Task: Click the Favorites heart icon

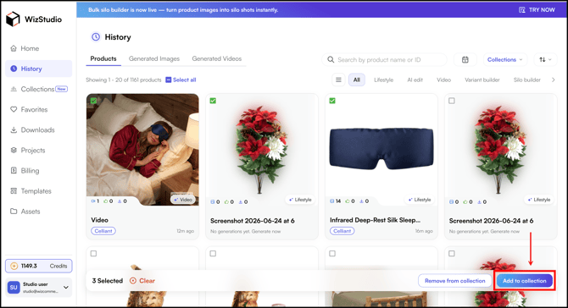Action: [14, 109]
